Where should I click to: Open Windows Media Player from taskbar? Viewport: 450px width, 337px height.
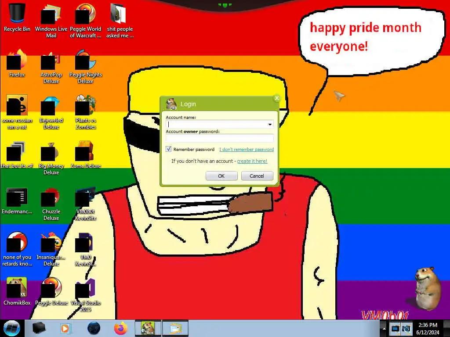[65, 328]
